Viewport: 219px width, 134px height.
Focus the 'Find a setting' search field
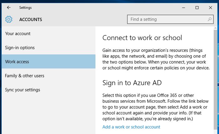167,19
